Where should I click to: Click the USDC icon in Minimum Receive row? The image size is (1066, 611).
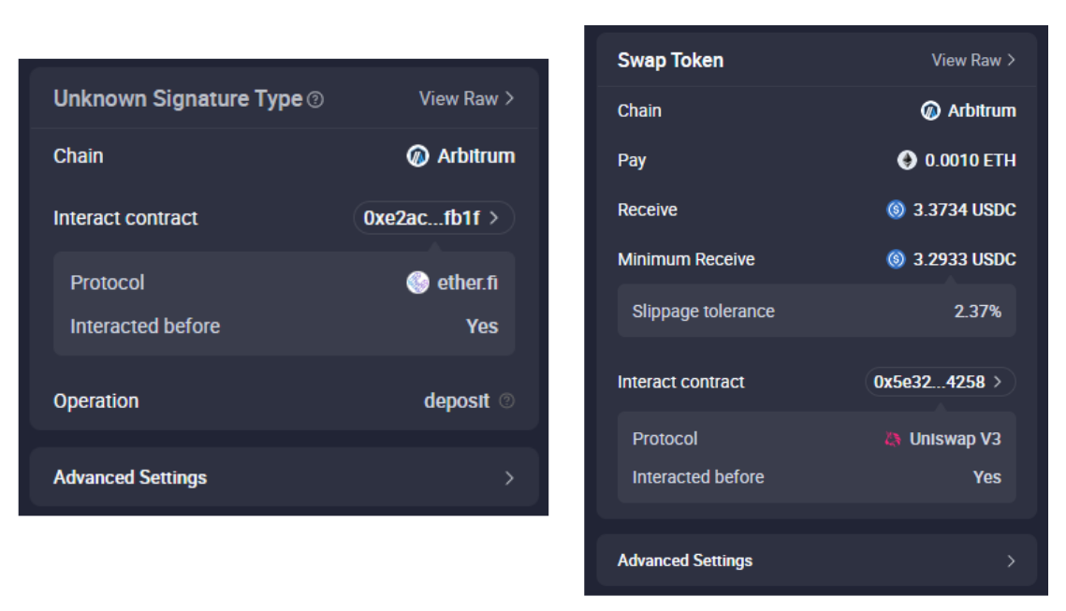896,259
